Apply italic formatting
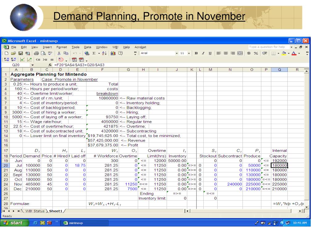316x237 pixels. (x=203, y=53)
